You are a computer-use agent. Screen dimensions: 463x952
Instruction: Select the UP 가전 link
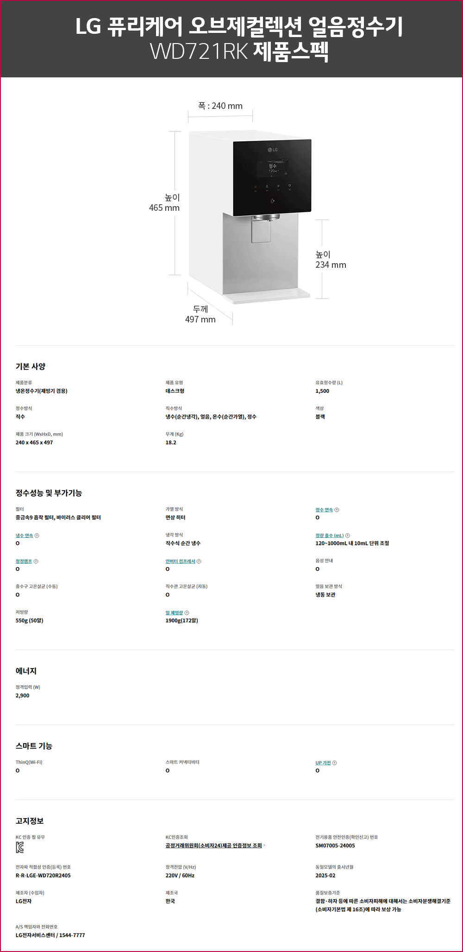coord(323,763)
